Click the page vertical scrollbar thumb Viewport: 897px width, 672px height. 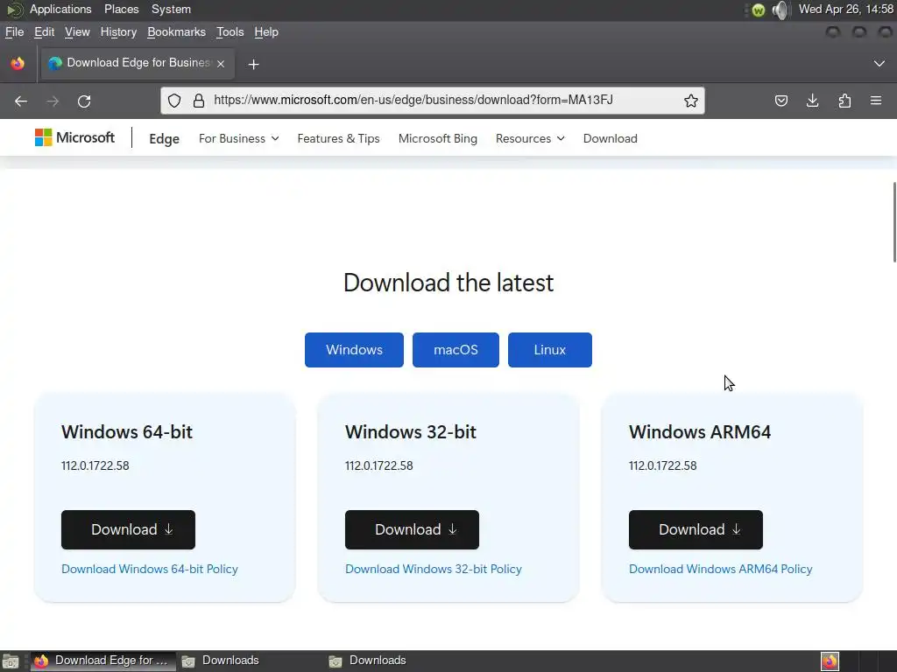click(x=894, y=221)
